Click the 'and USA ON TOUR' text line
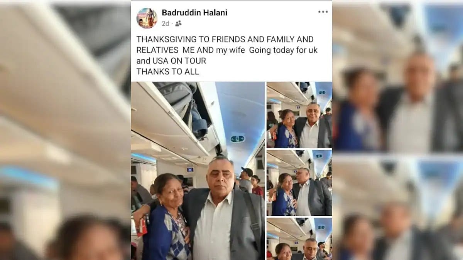 click(x=171, y=61)
